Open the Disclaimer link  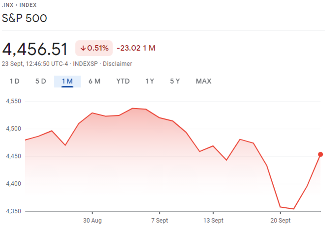point(117,64)
